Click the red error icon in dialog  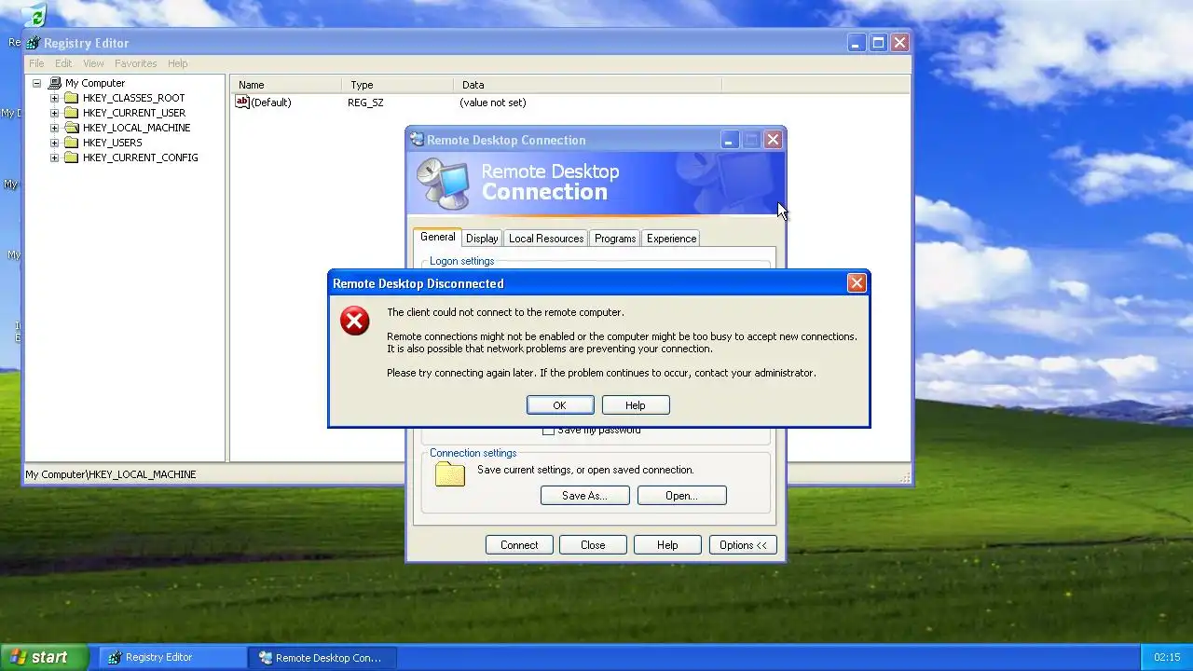tap(354, 321)
